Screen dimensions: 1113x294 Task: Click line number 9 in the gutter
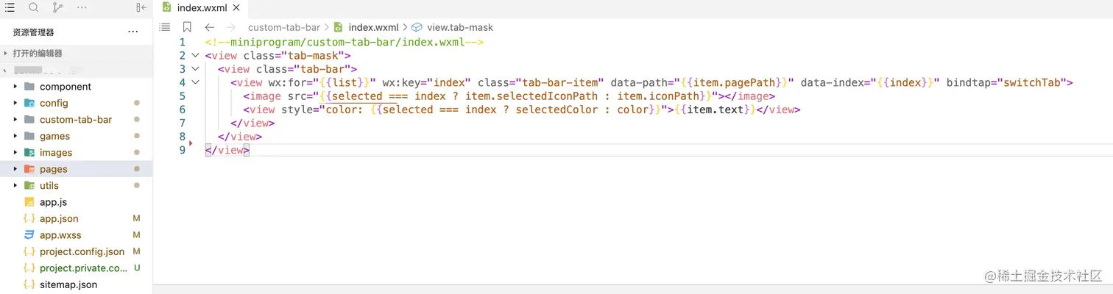(183, 150)
